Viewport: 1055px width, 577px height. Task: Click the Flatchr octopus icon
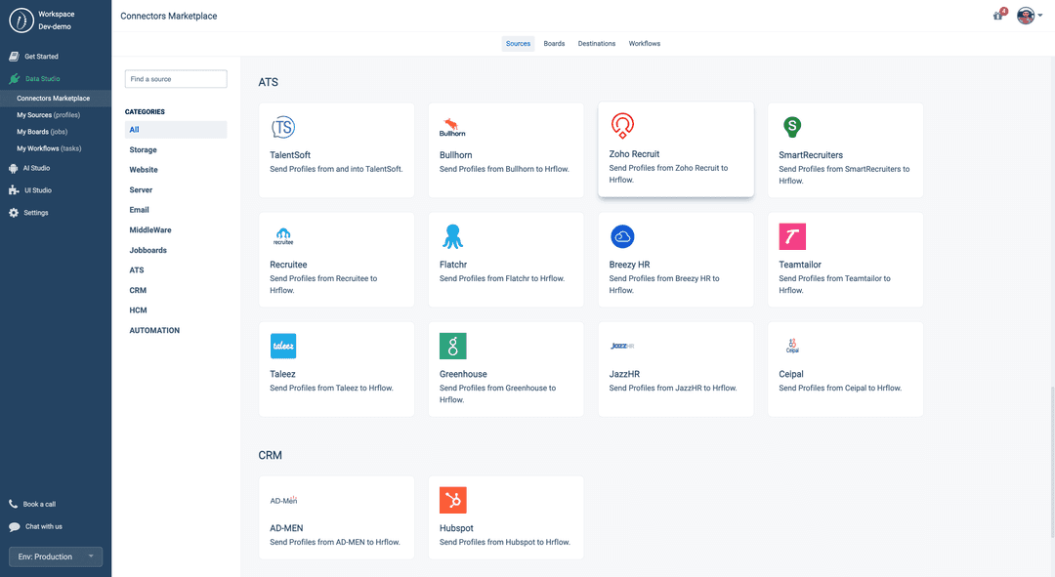point(452,235)
